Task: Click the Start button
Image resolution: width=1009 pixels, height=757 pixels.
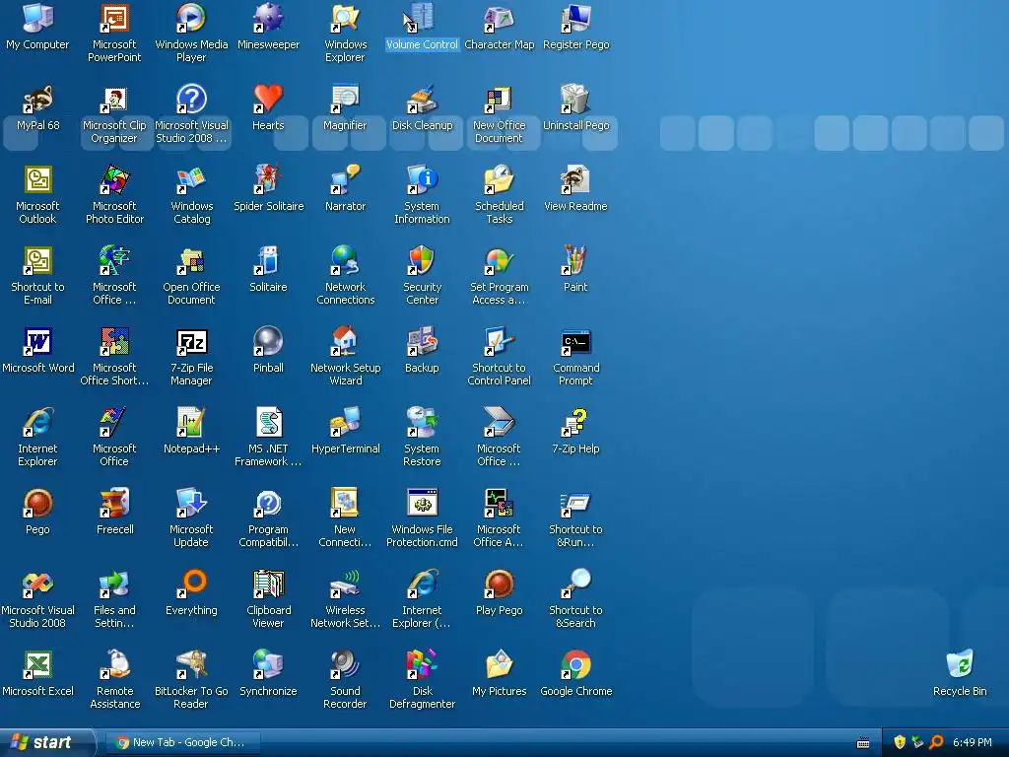Action: 46,742
